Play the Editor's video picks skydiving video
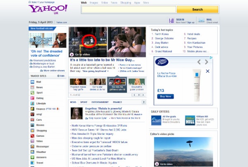This screenshot has height=167, width=248. point(157,164)
